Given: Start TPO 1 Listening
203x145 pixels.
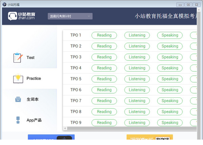Looking at the screenshot, I should (x=137, y=35).
